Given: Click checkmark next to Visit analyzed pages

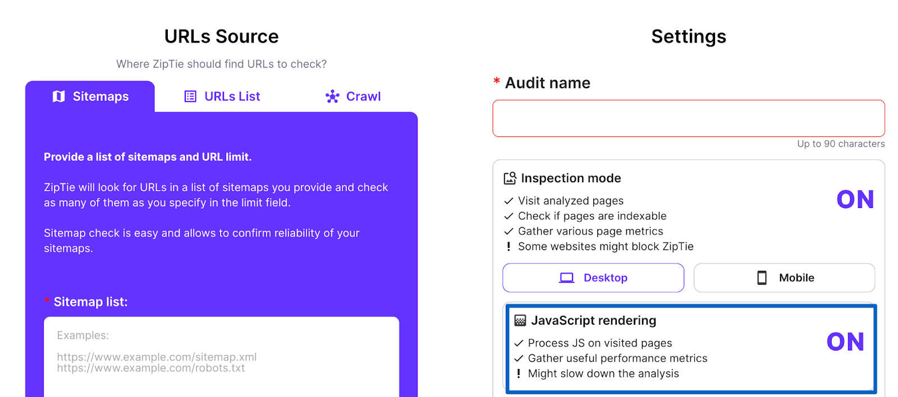Looking at the screenshot, I should [508, 201].
